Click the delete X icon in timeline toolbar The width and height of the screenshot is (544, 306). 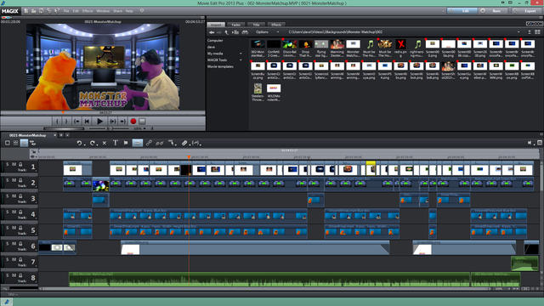pos(105,143)
